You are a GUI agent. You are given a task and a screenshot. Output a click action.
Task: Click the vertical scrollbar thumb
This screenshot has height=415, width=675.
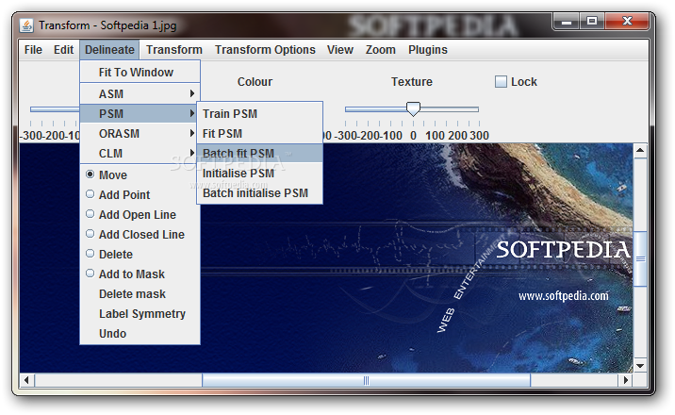(x=640, y=258)
